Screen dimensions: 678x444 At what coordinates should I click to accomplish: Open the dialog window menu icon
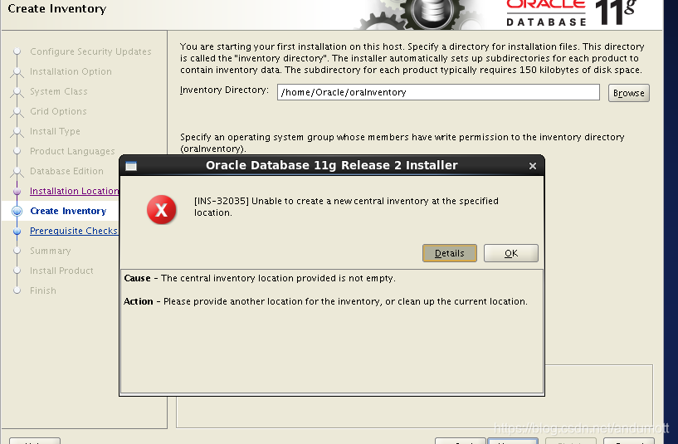point(131,166)
